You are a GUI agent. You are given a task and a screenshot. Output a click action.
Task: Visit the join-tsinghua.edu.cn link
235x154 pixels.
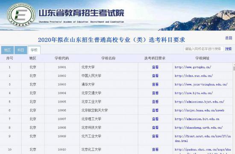coord(201,85)
